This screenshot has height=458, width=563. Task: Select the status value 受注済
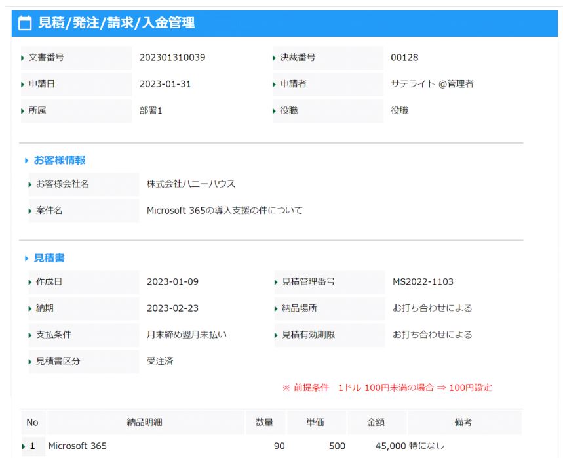160,362
